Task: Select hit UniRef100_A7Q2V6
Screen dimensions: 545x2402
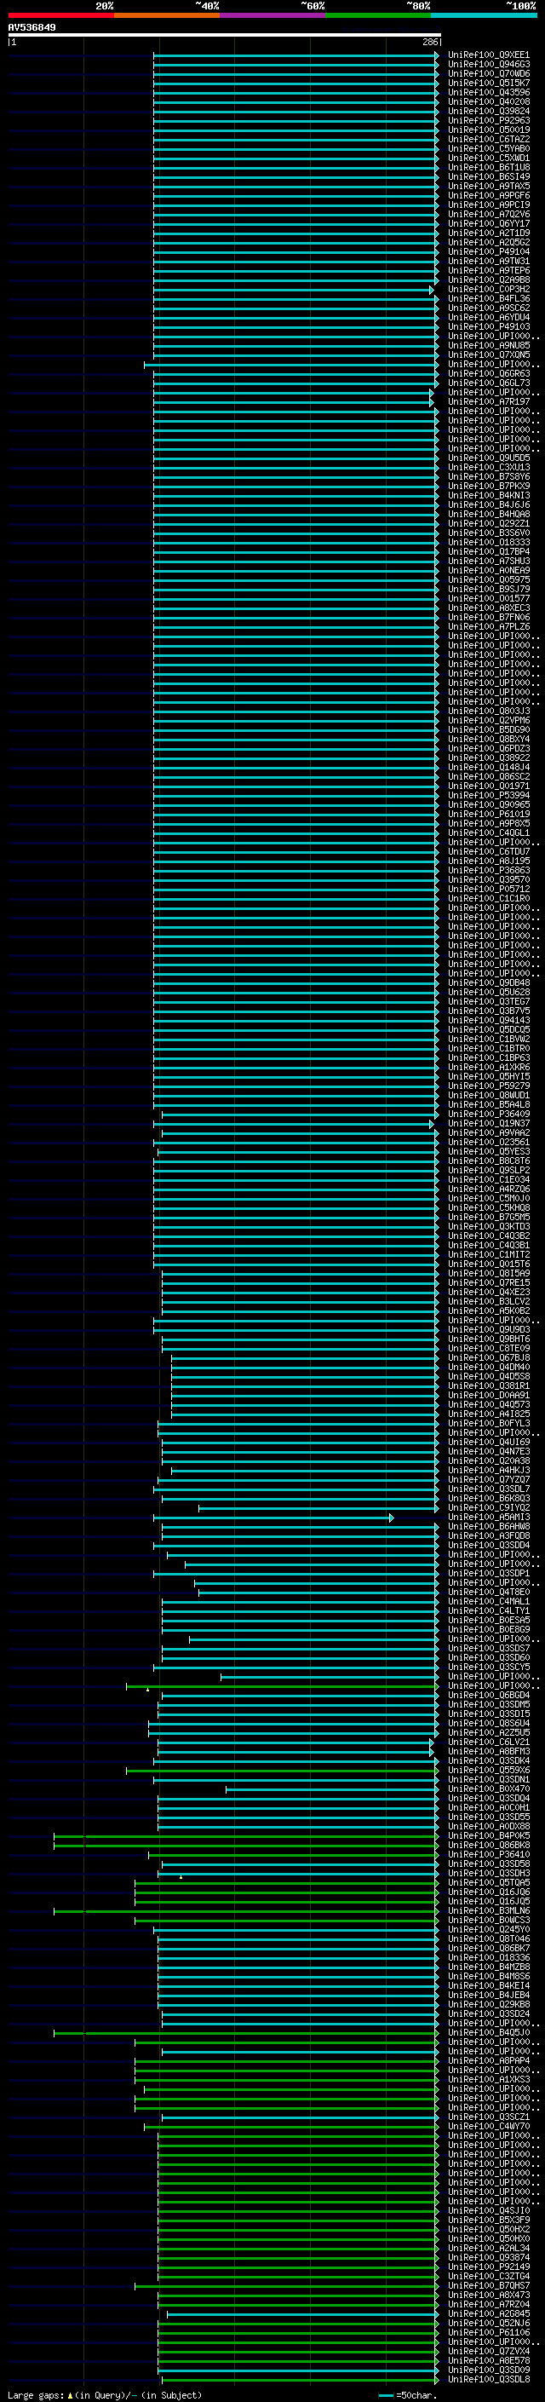Action: pos(488,215)
